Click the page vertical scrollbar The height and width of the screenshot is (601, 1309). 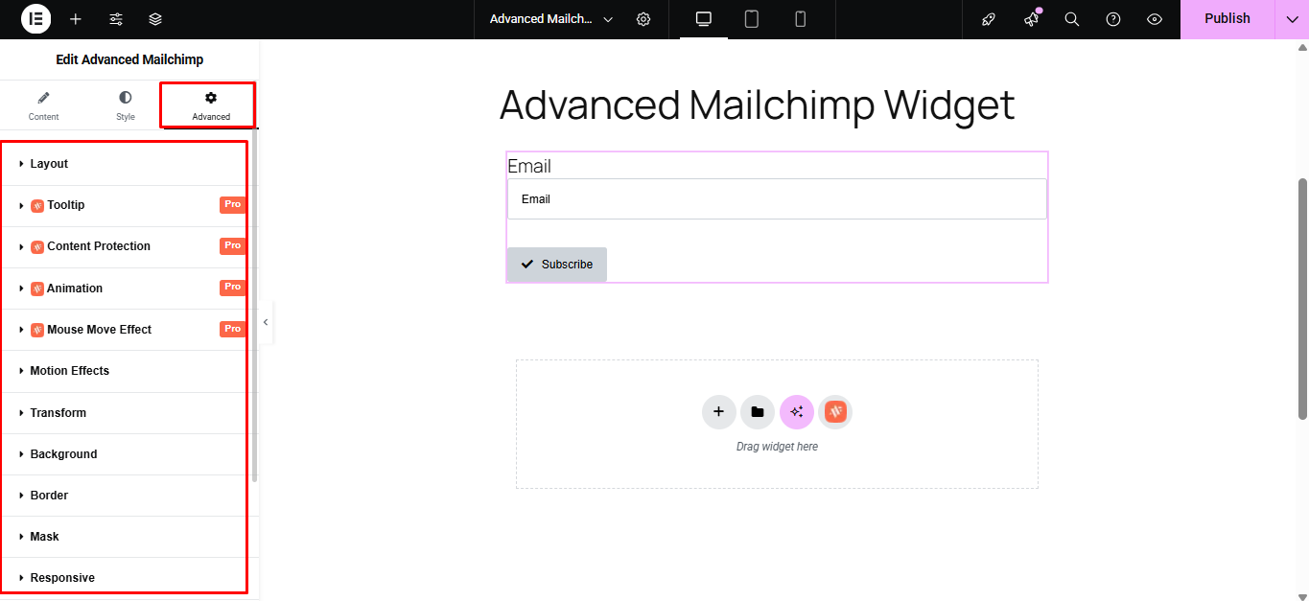[x=1302, y=298]
